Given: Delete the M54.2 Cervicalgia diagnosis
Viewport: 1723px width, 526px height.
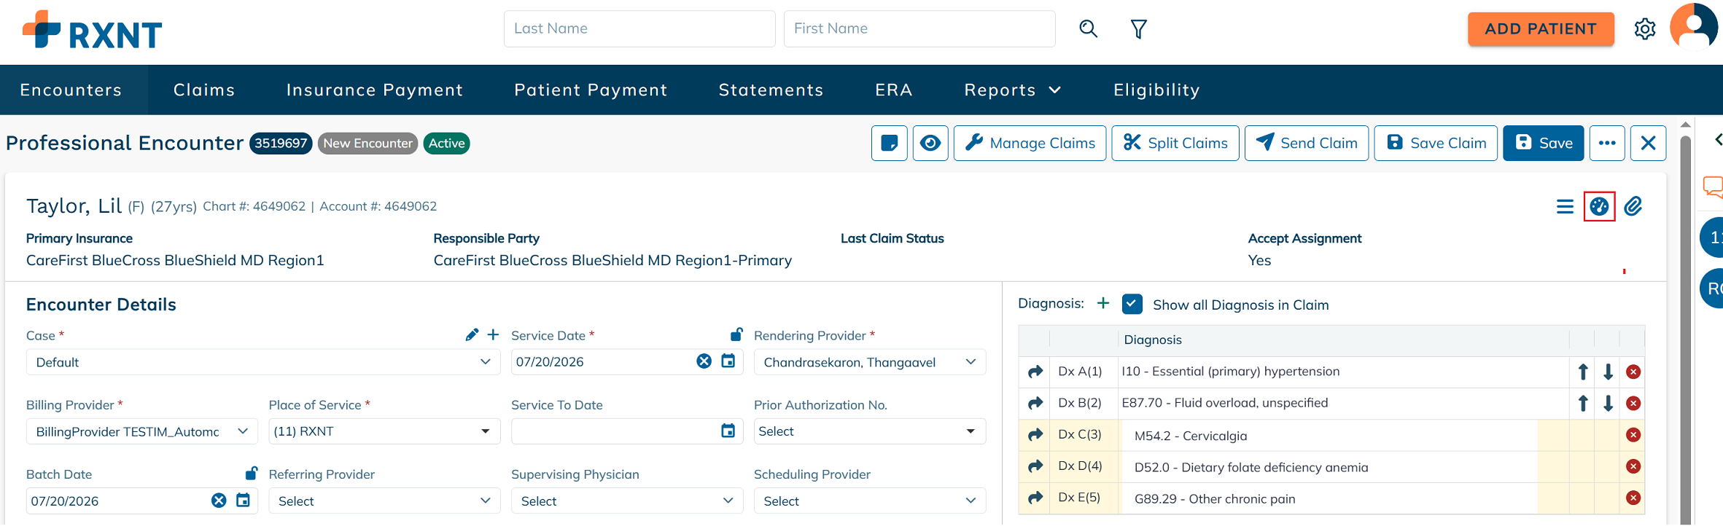Looking at the screenshot, I should tap(1633, 435).
